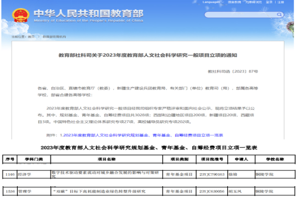The image size is (297, 198).
Task: Select 铜陵学院 in row 1536
Action: click(275, 192)
